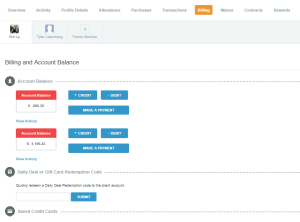The width and height of the screenshot is (300, 222).
Task: Open the Waiver tab
Action: click(227, 10)
